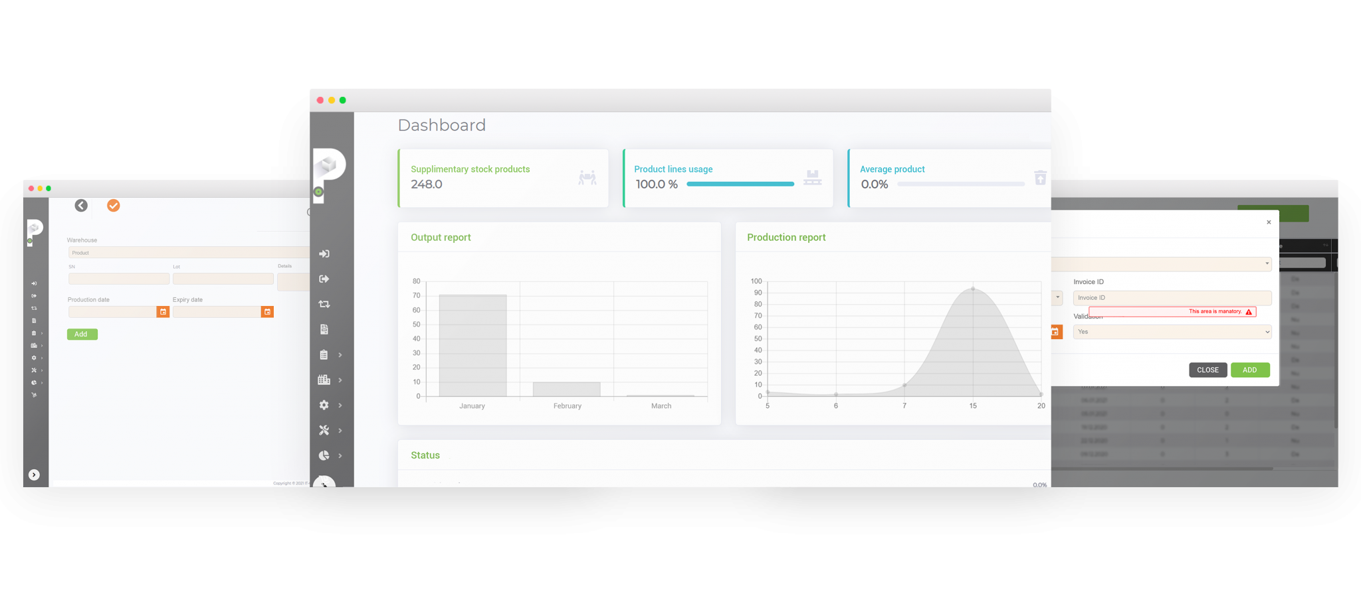Click the people carrying box icon on stock card

tap(587, 177)
